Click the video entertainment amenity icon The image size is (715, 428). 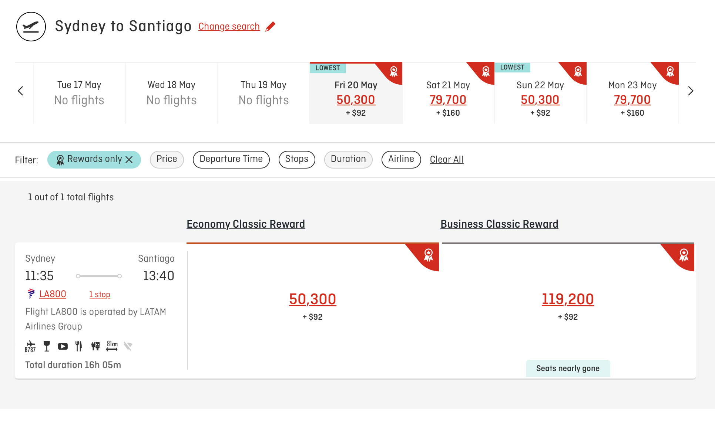point(63,346)
